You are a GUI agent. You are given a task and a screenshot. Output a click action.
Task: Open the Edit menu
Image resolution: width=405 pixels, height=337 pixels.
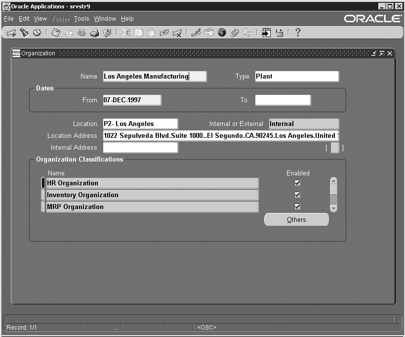click(24, 19)
